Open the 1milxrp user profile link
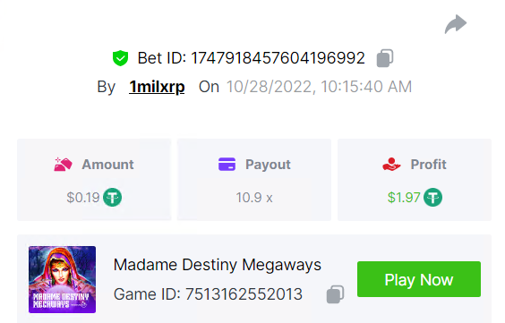 point(157,87)
